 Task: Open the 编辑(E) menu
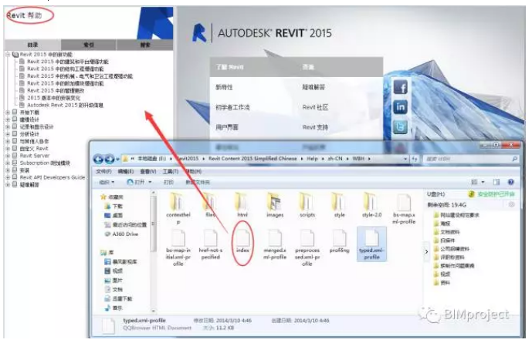[x=126, y=171]
